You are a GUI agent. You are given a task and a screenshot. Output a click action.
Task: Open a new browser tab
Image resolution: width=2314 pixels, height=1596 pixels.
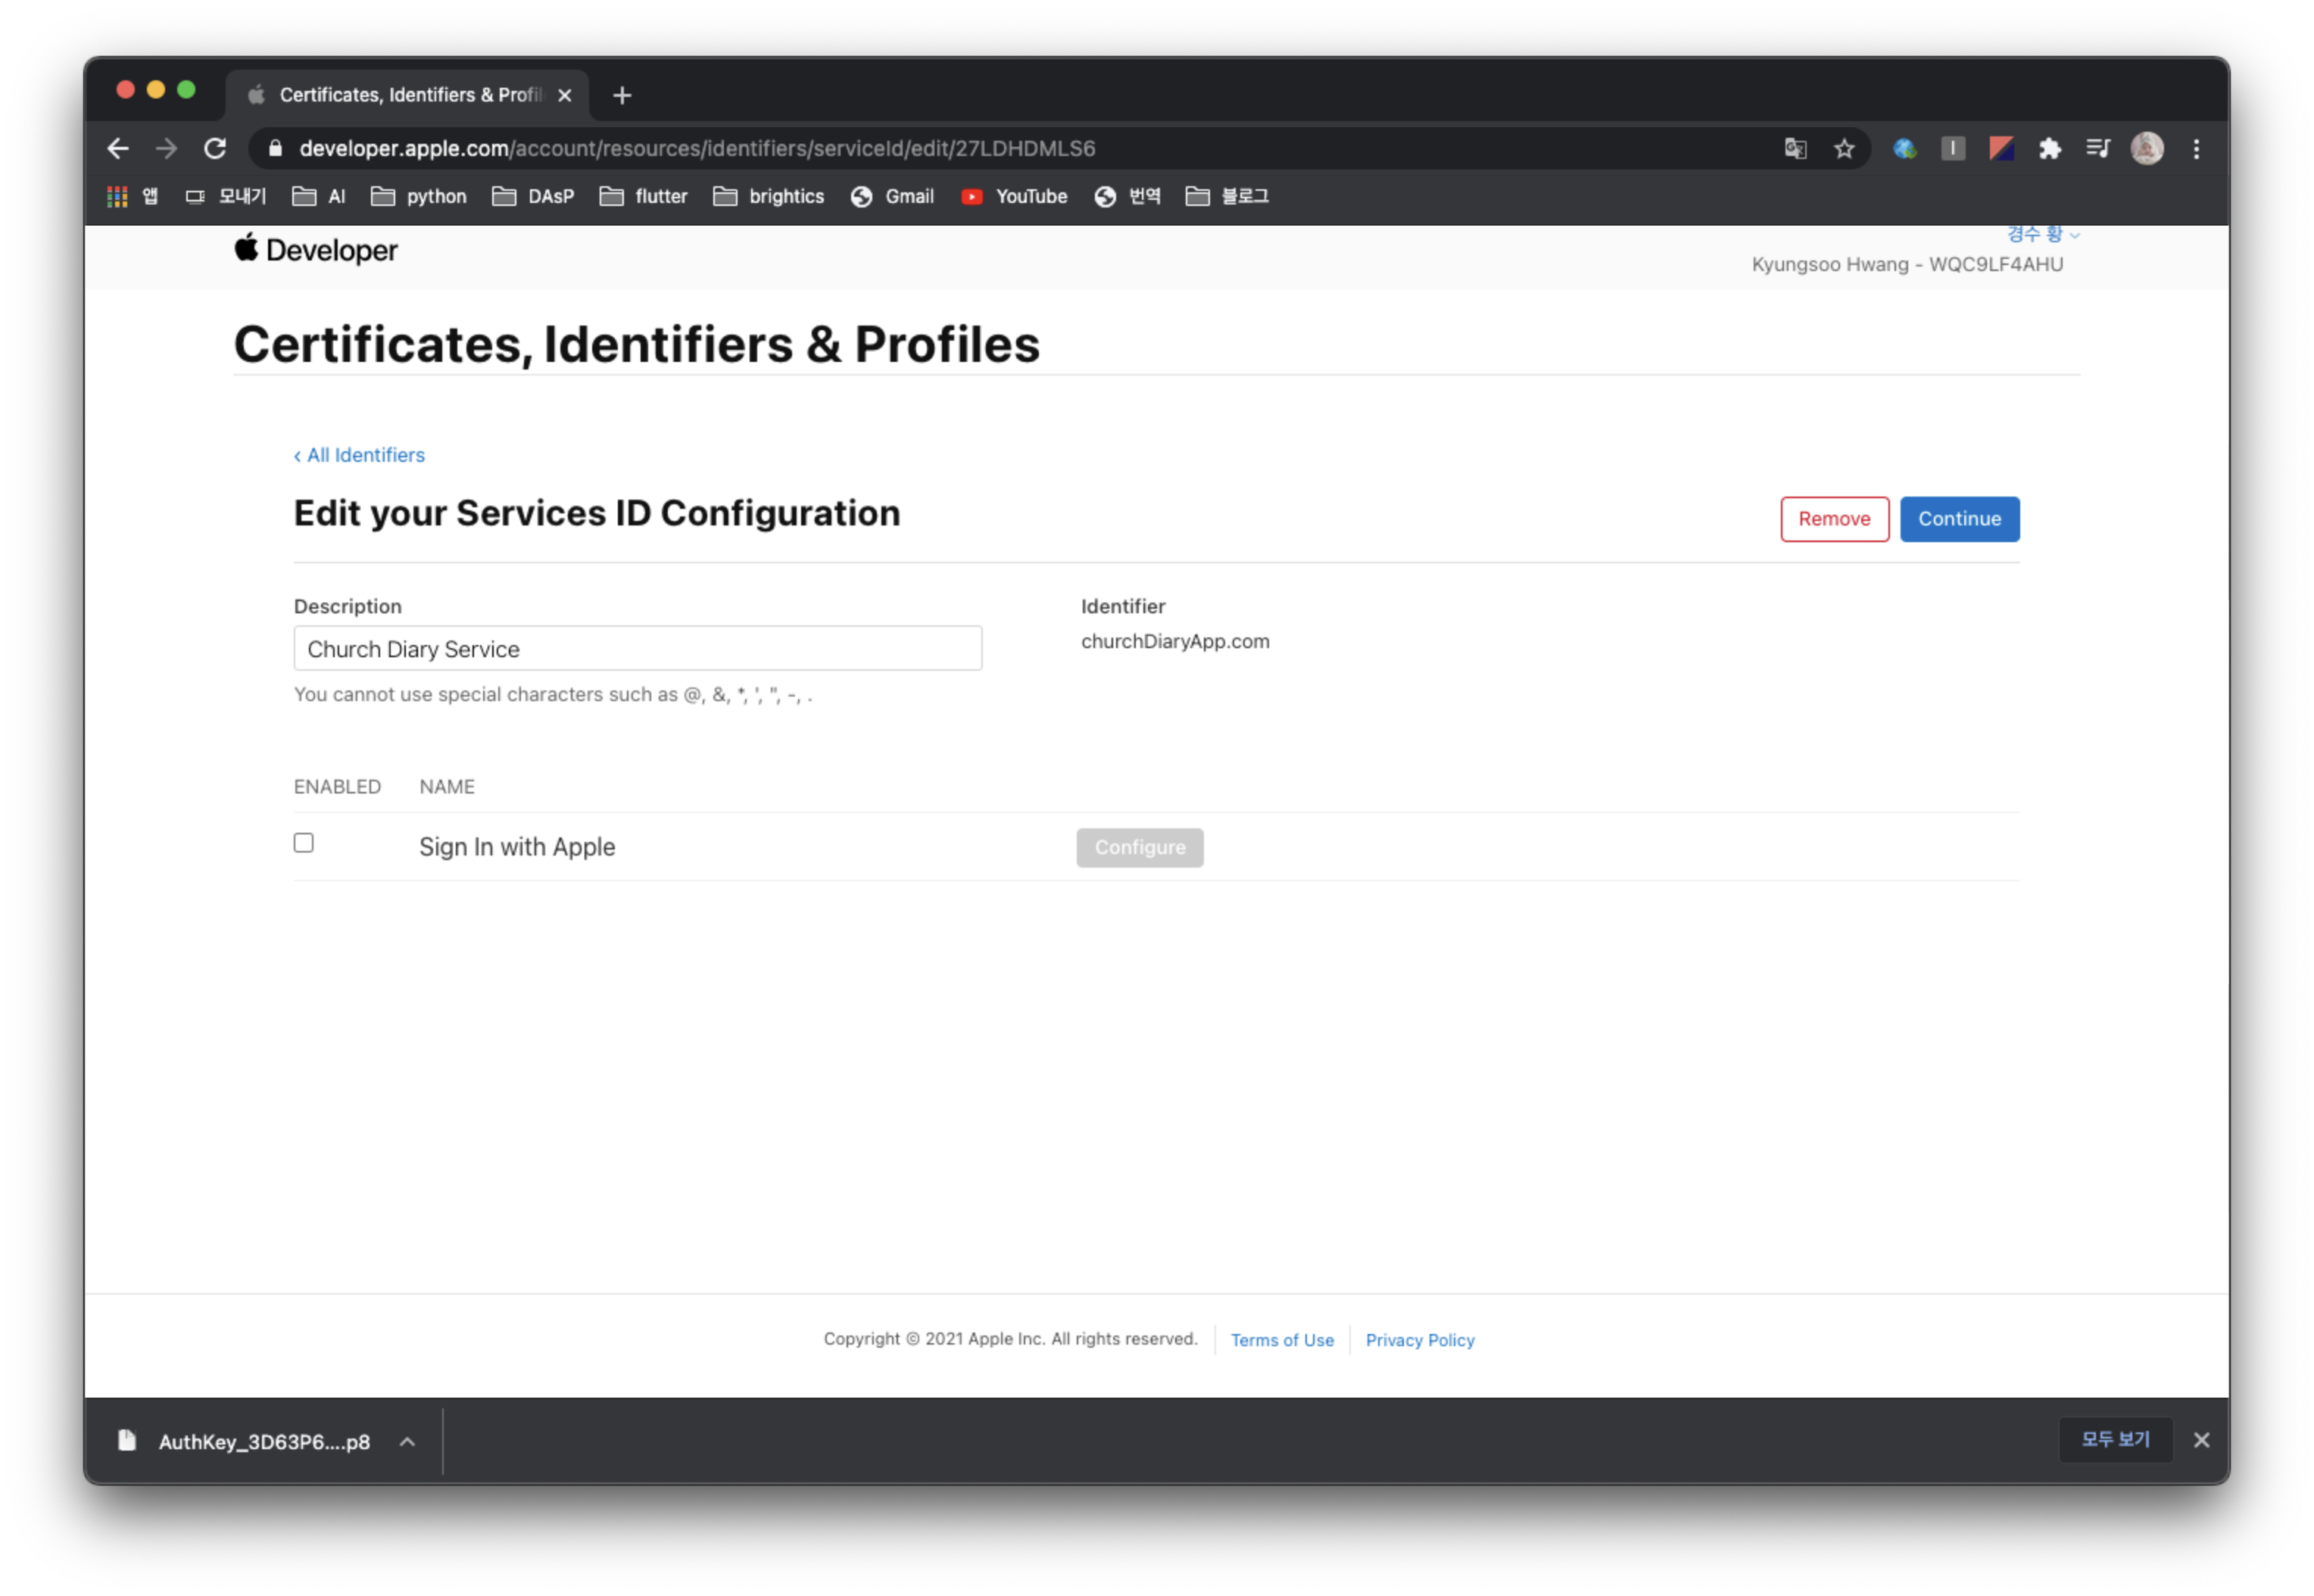pyautogui.click(x=622, y=95)
